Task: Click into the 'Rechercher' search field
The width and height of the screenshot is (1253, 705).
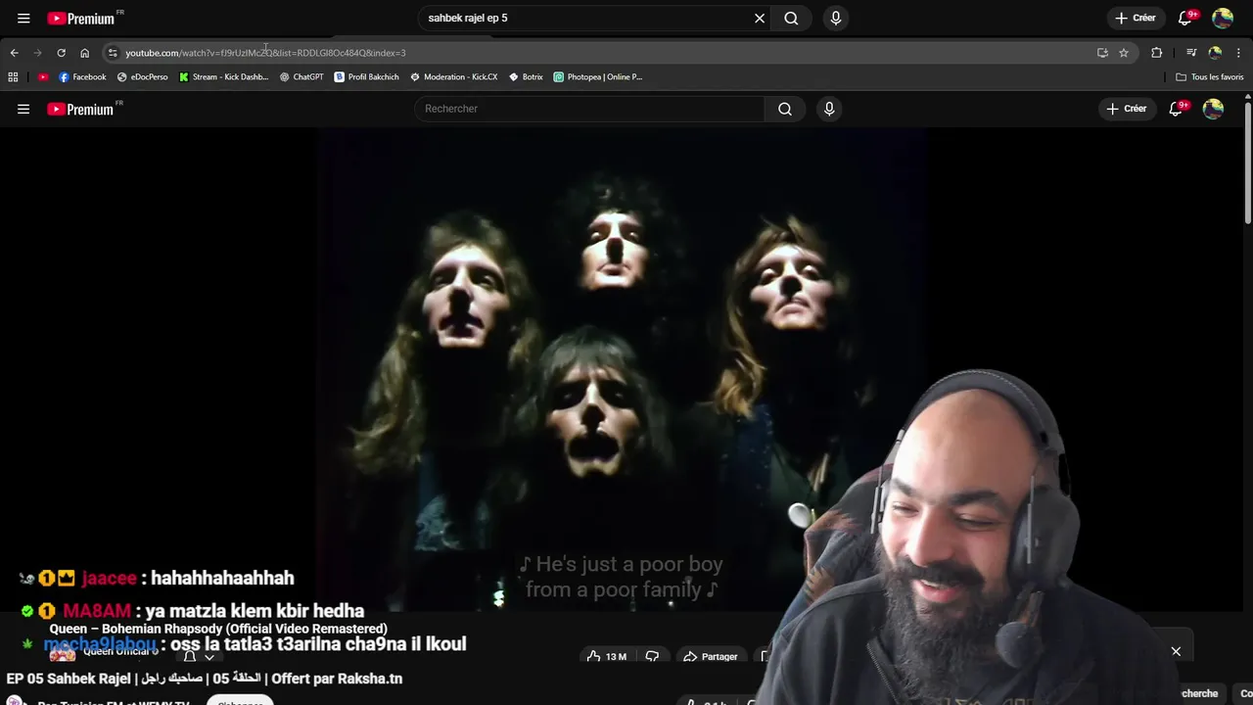Action: 589,109
